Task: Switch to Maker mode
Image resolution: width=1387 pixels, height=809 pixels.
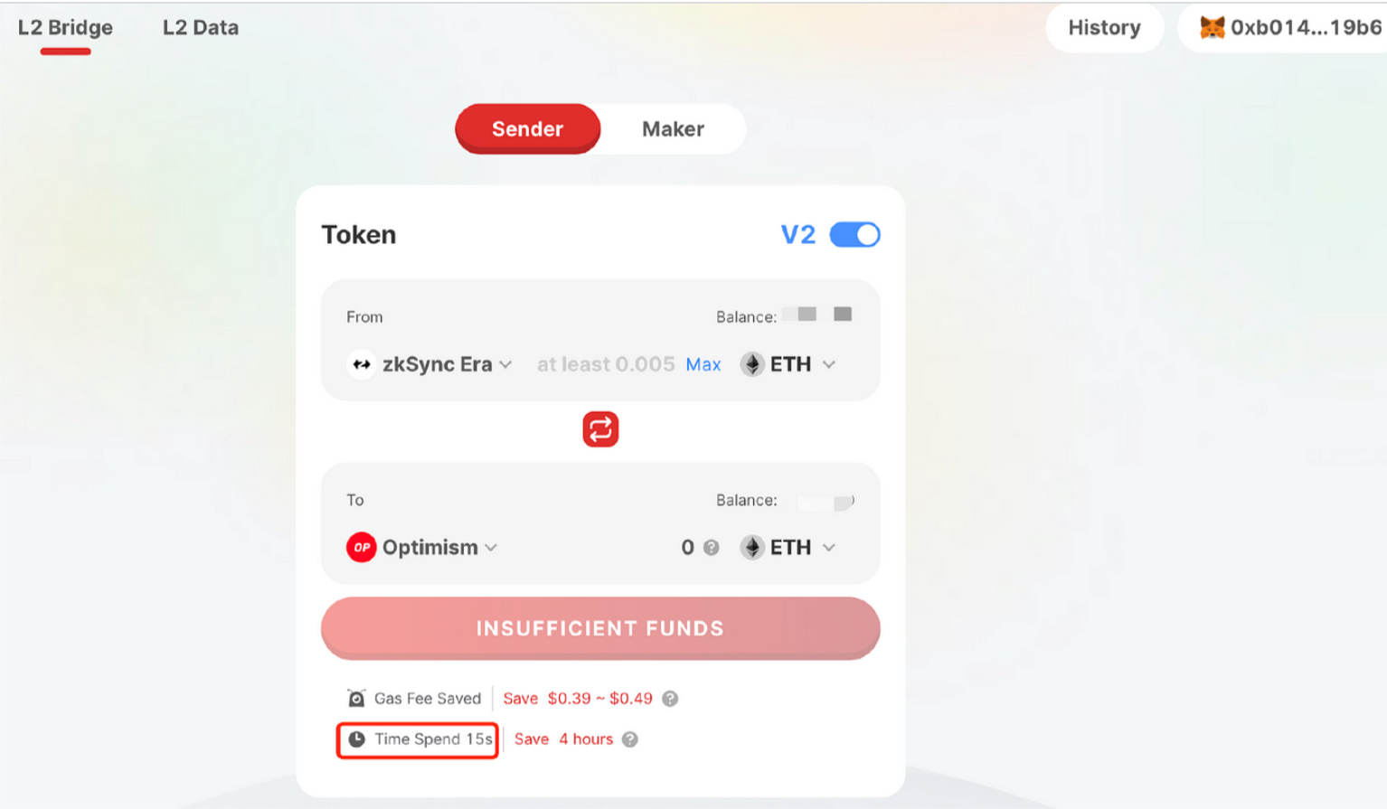Action: pyautogui.click(x=674, y=129)
